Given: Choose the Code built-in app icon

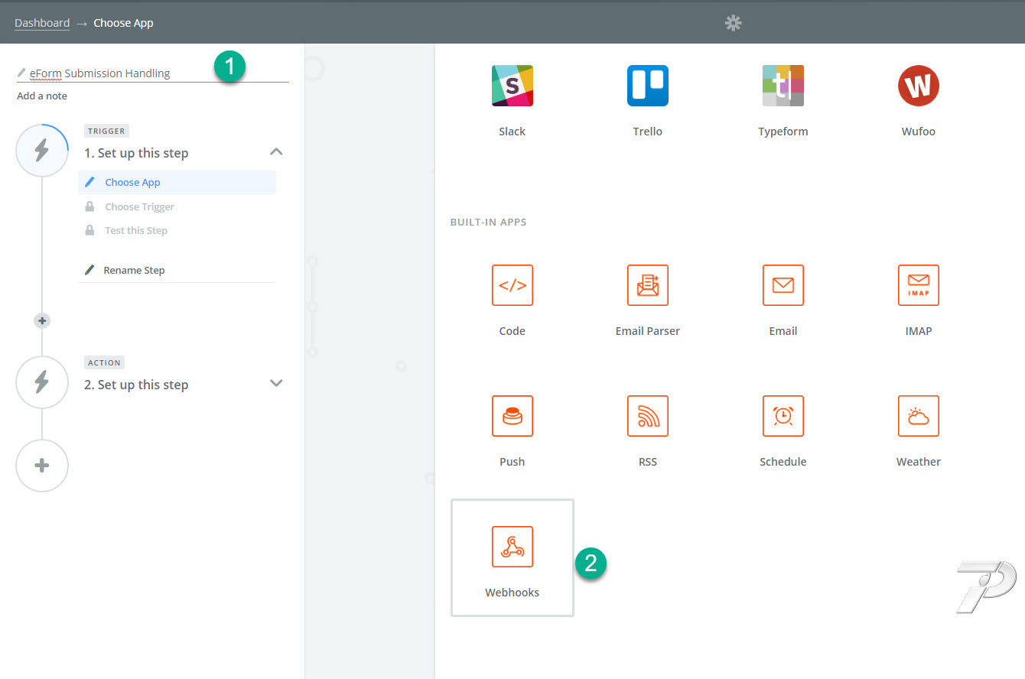Looking at the screenshot, I should tap(512, 285).
